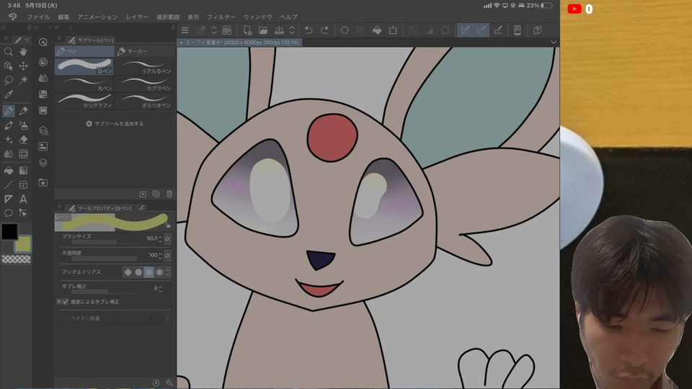Select transparent color checkered swatch
The width and height of the screenshot is (692, 389).
(16, 259)
